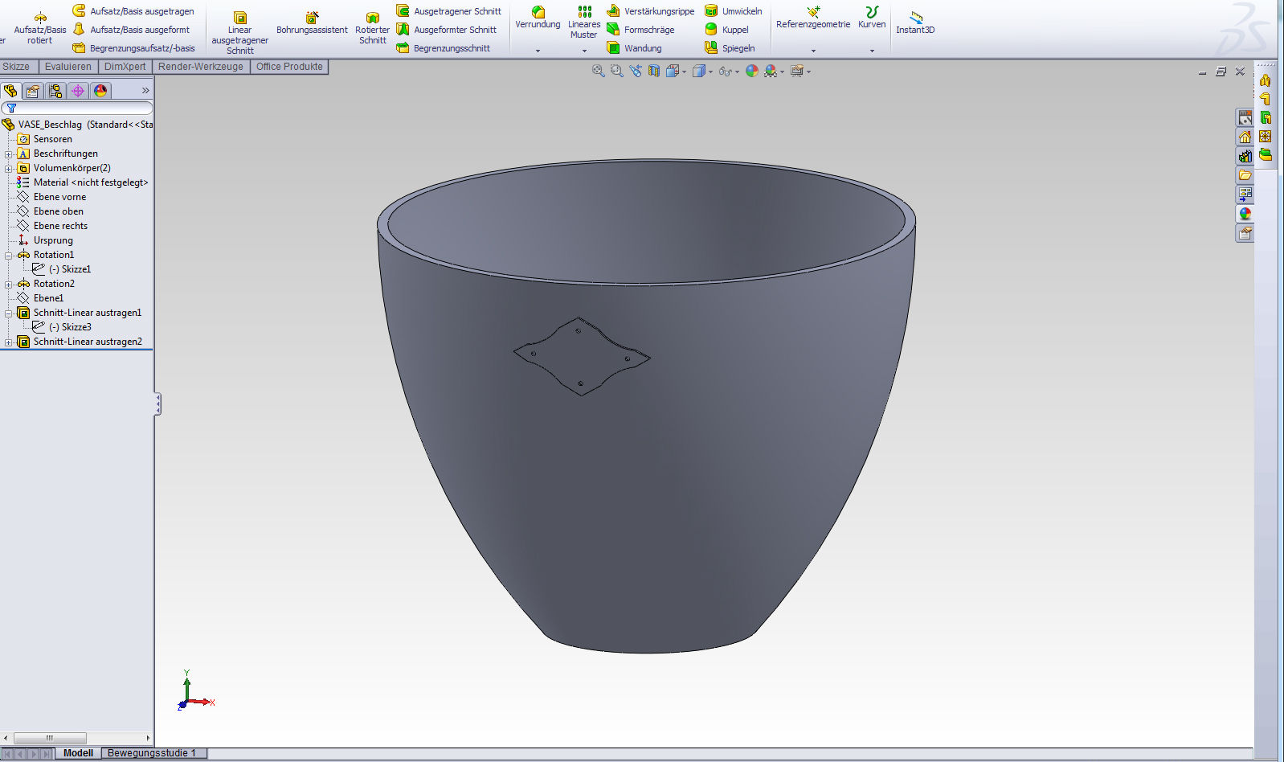Collapse the Rotation1 feature node
The image size is (1284, 762).
8,255
